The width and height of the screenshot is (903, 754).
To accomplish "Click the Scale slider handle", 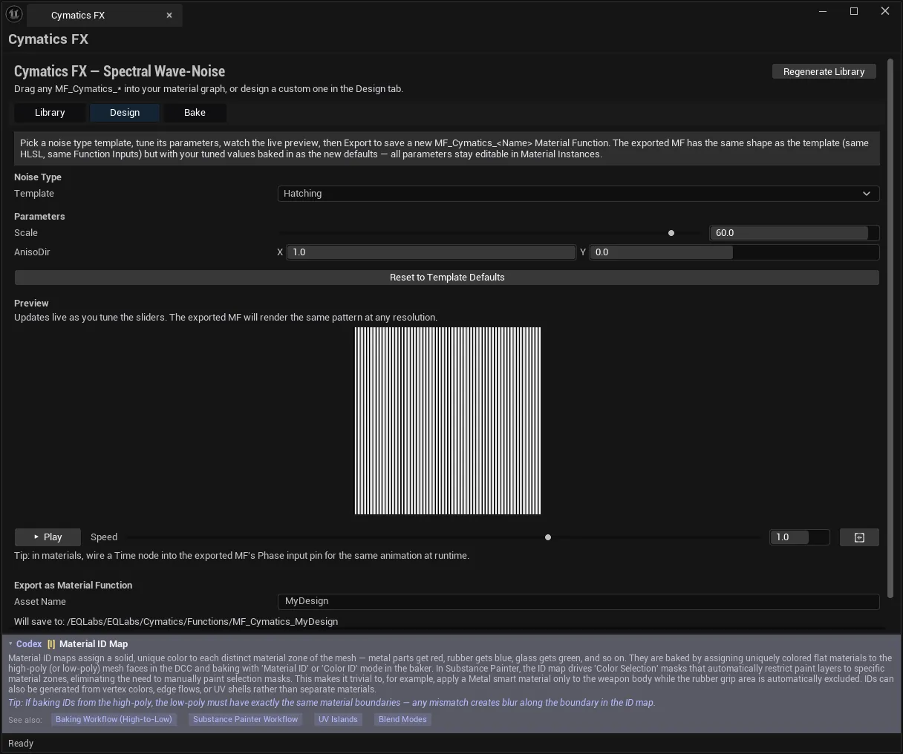I will [671, 233].
